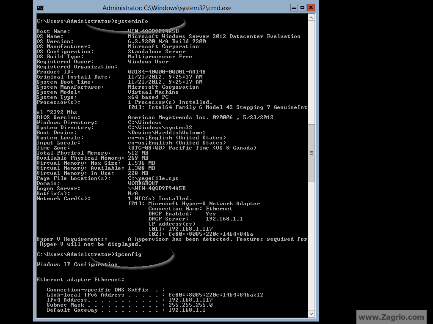
Task: Click Windows directory 'C:\Windows' value
Action: click(x=145, y=123)
